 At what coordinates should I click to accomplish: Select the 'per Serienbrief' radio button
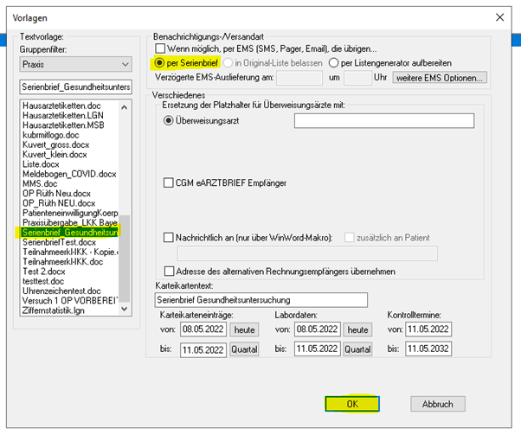(x=160, y=63)
